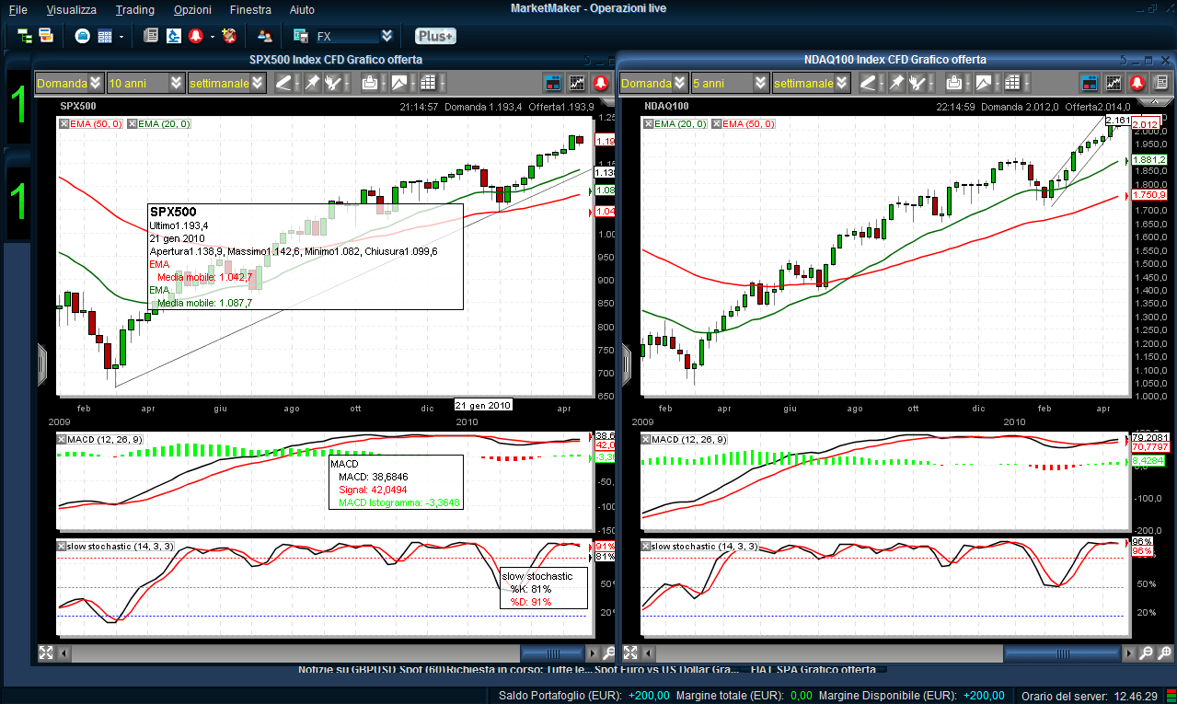Screen dimensions: 1177x704
Task: Open the Visualizza menu
Action: [72, 9]
